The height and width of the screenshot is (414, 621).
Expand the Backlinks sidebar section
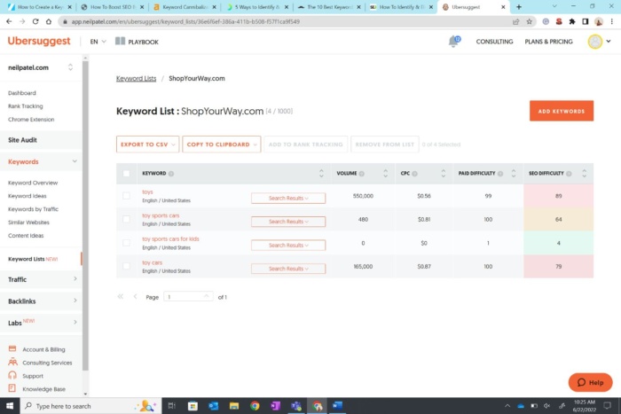(x=75, y=301)
